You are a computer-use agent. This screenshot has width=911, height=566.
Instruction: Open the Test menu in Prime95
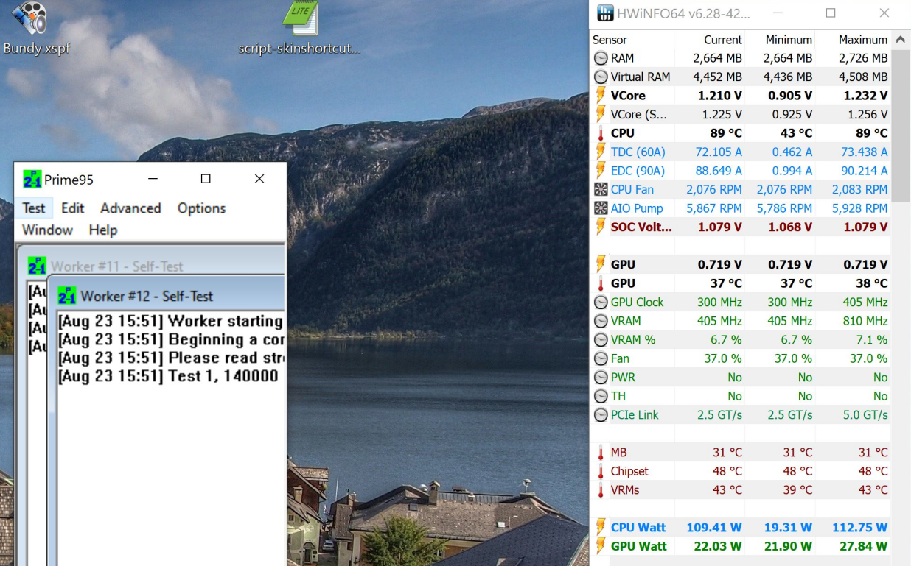34,208
